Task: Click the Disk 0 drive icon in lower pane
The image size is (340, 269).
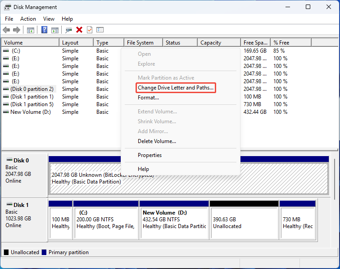Action: click(9, 160)
